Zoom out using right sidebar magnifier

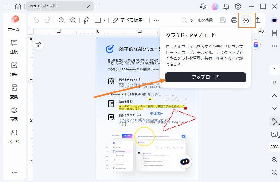click(275, 173)
